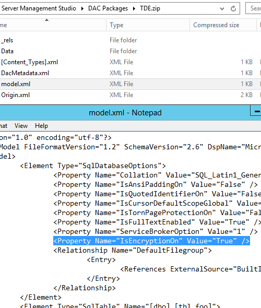Image resolution: width=261 pixels, height=308 pixels.
Task: Sort files by Type column header
Action: 148,25
